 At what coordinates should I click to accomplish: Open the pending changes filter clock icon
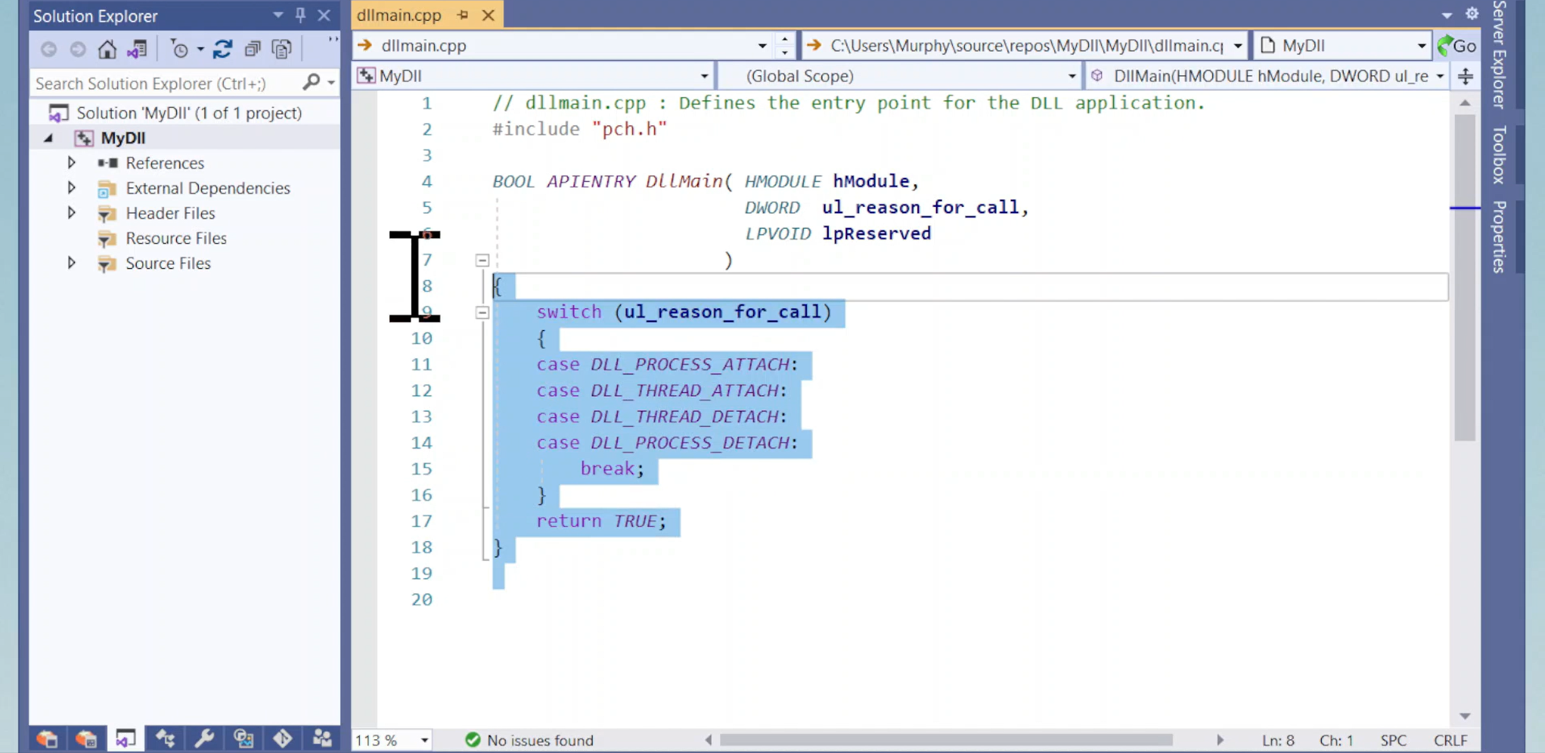[180, 49]
